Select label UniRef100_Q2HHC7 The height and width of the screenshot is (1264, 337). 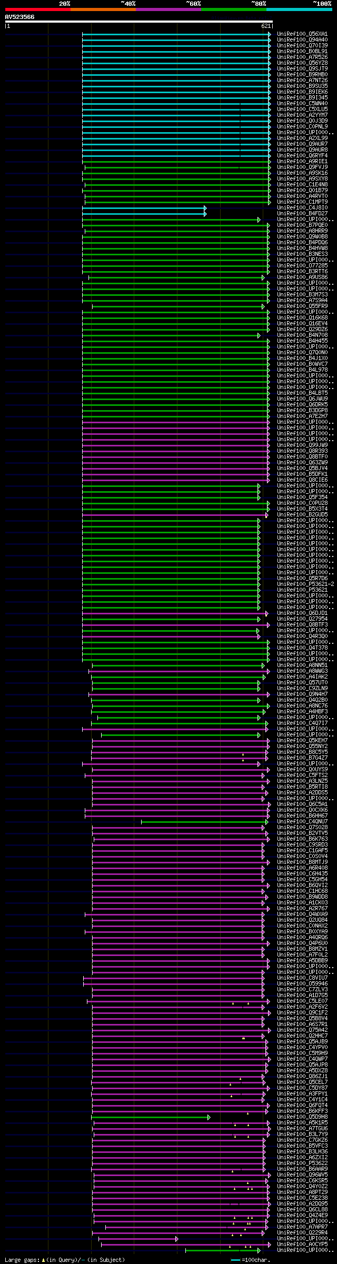tap(302, 1036)
